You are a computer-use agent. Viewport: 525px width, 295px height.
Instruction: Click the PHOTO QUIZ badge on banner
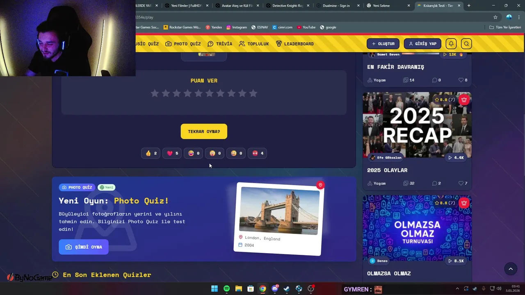point(77,187)
